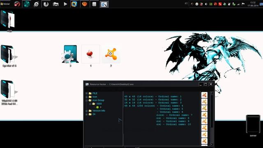The image size is (263, 148).
Task: Select the WinRAR 4.00 desktop folder
Action: point(9,92)
